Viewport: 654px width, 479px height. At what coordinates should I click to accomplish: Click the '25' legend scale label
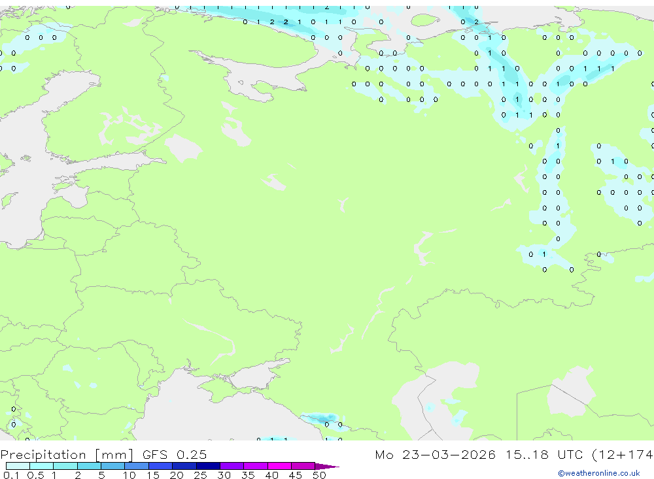pyautogui.click(x=200, y=475)
